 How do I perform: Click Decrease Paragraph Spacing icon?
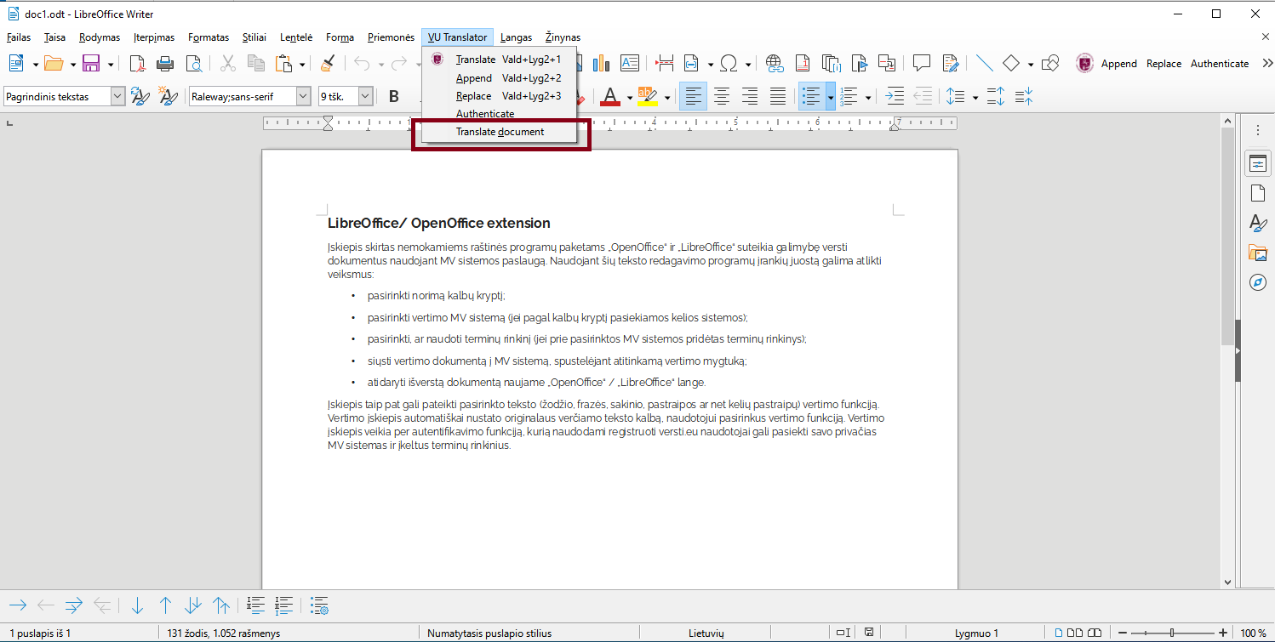(x=1024, y=96)
